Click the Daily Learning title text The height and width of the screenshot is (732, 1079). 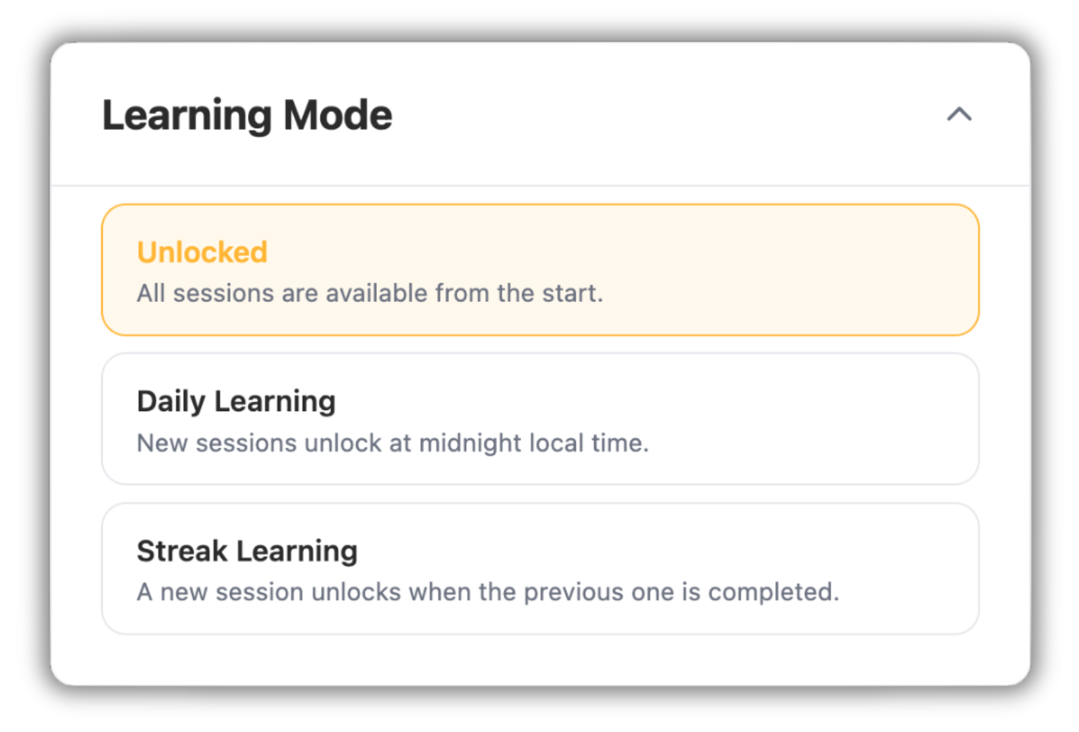point(236,402)
